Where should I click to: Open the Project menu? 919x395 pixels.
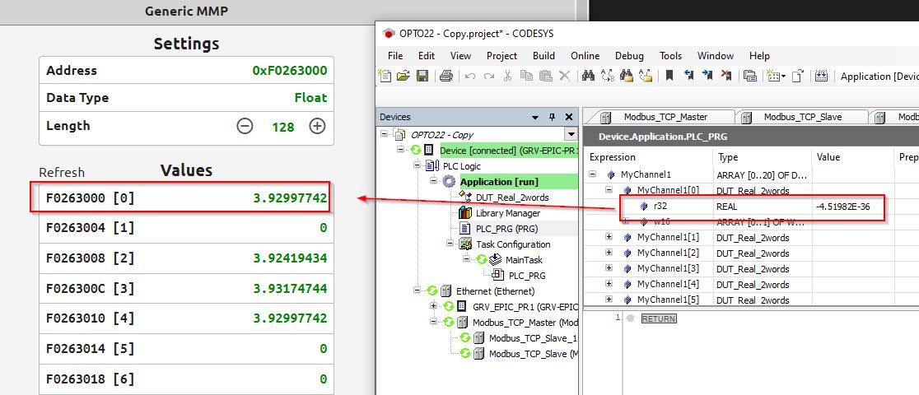click(x=501, y=56)
